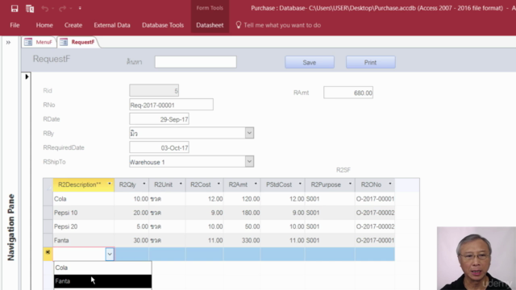Viewport: 516px width, 290px height.
Task: Click the RDate field 29-Sep-17
Action: pos(160,119)
